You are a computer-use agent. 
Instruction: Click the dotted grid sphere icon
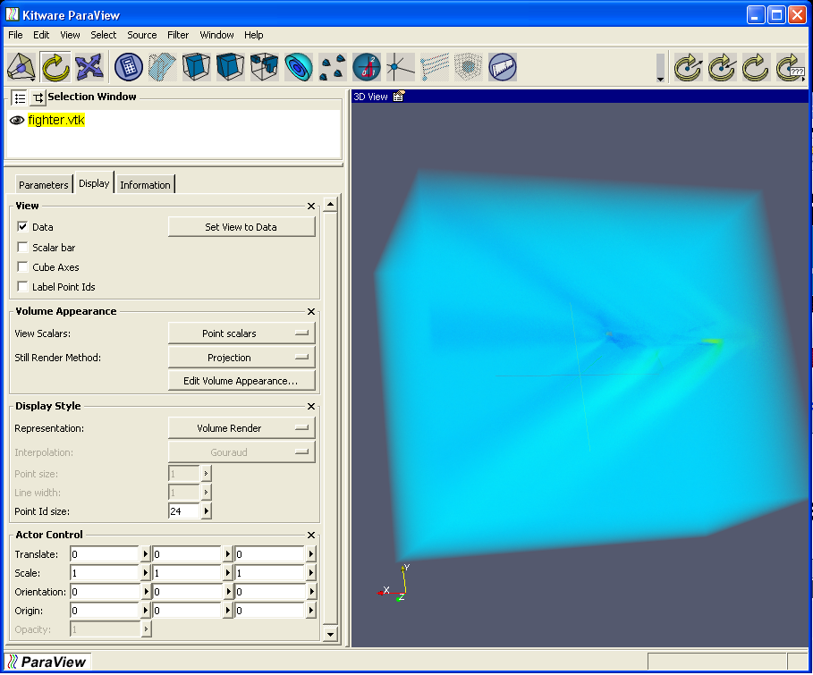tap(468, 67)
